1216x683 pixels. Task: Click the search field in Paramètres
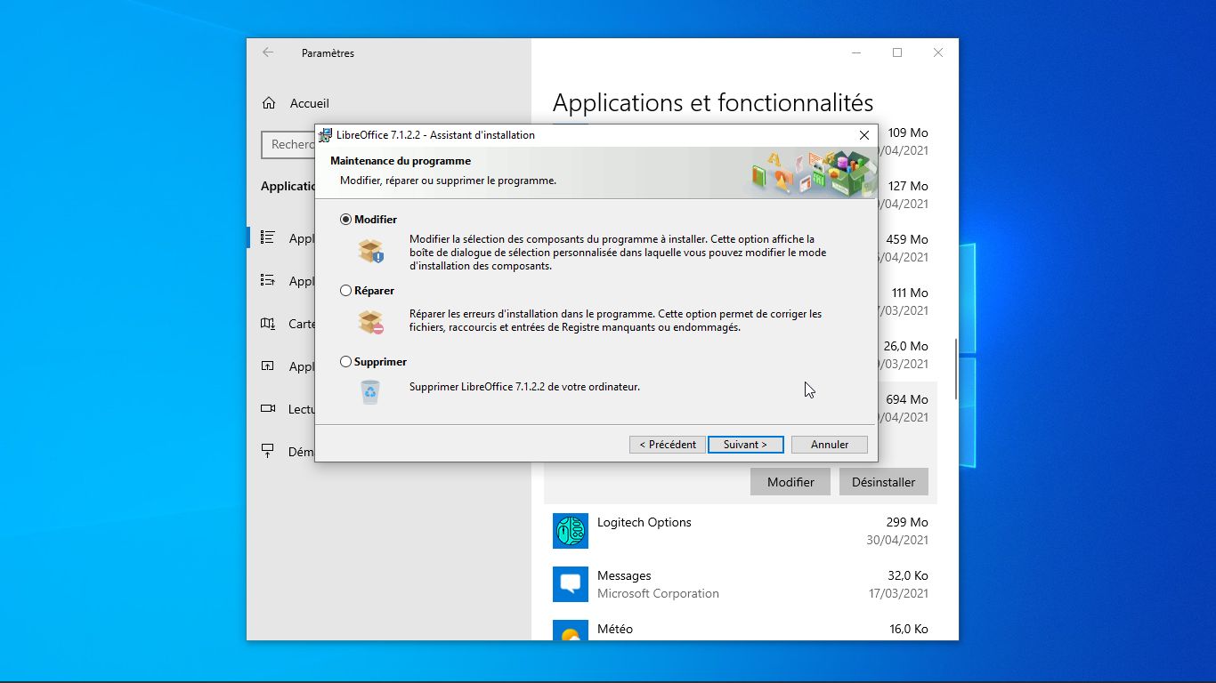(288, 144)
